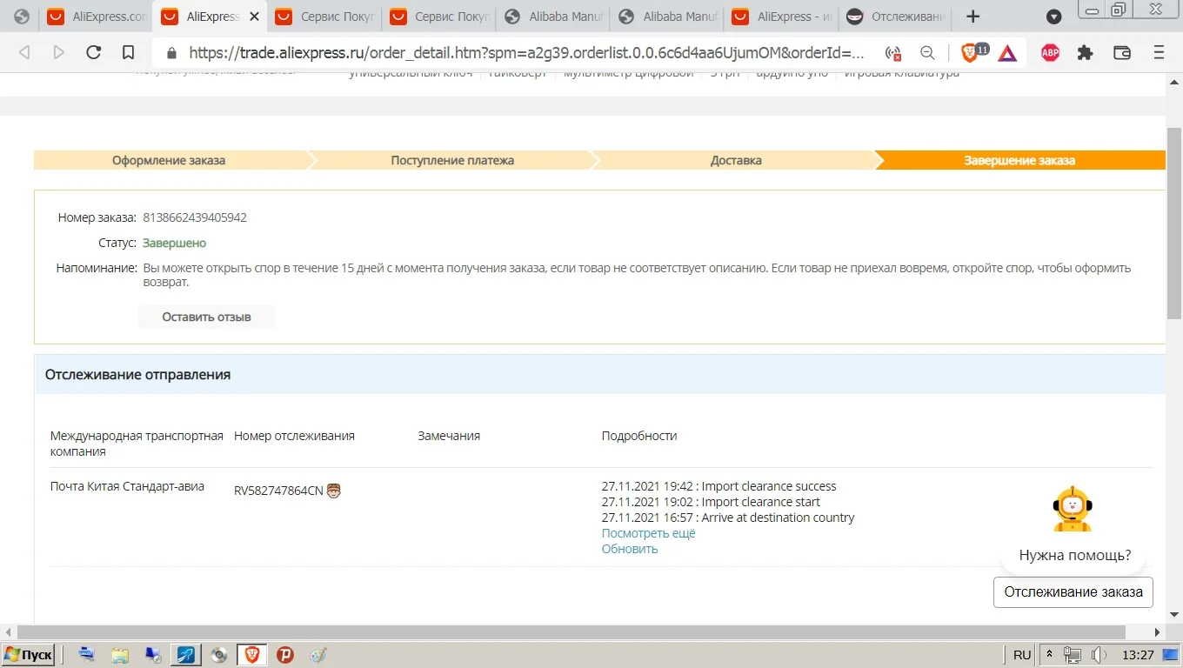Open the Extensions puzzle-piece menu
Image resolution: width=1183 pixels, height=668 pixels.
[1085, 53]
